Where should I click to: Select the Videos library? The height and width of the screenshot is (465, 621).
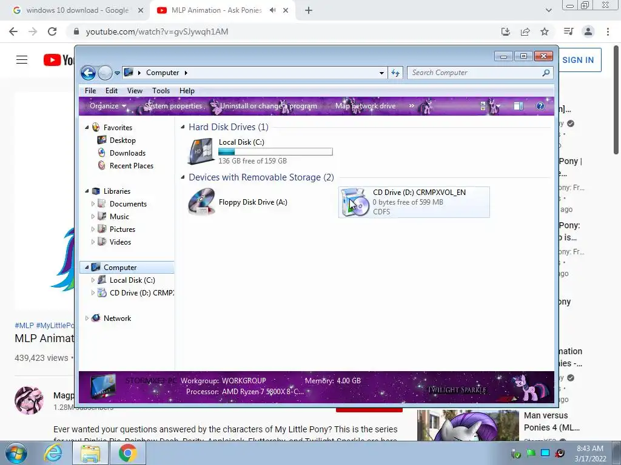coord(120,242)
